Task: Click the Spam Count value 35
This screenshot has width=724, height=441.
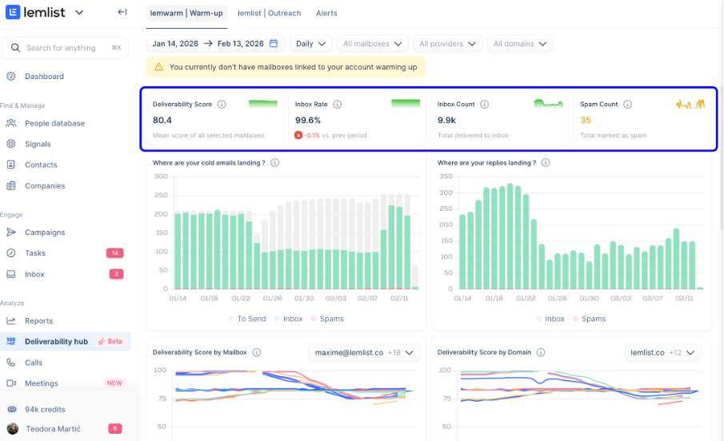Action: (586, 120)
